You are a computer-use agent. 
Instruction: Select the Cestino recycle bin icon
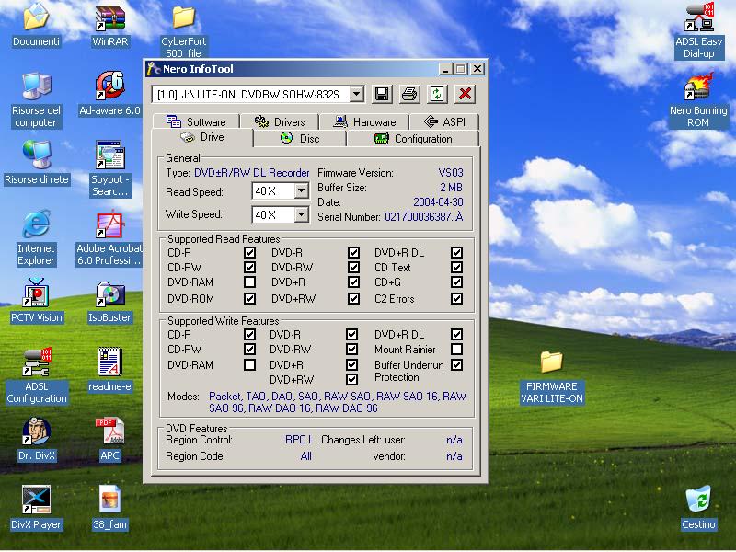click(x=698, y=509)
